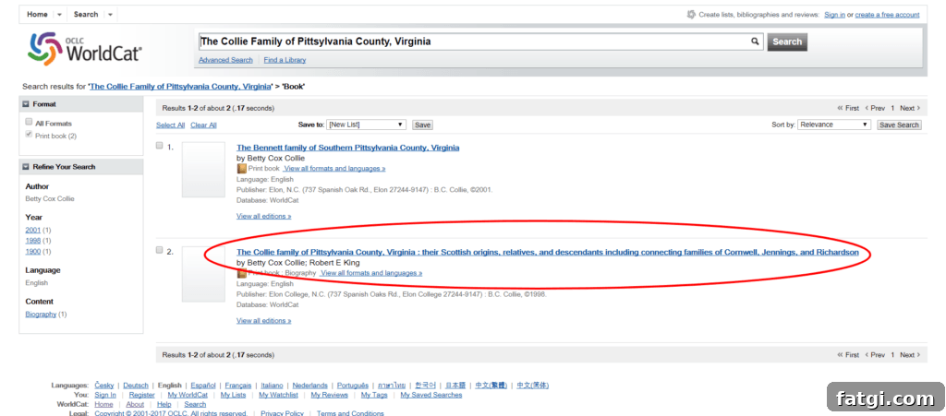946x416 pixels.
Task: Click the Save Search button
Action: point(899,125)
